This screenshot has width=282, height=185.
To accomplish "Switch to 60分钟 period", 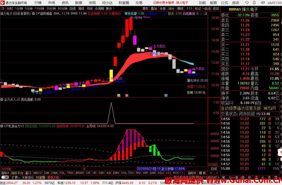I will point(62,9).
